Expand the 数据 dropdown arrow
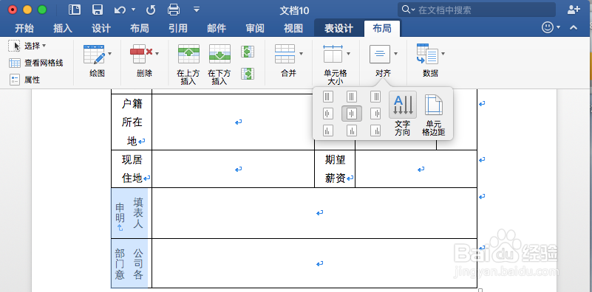Viewport: 592px width, 292px height. [443, 54]
